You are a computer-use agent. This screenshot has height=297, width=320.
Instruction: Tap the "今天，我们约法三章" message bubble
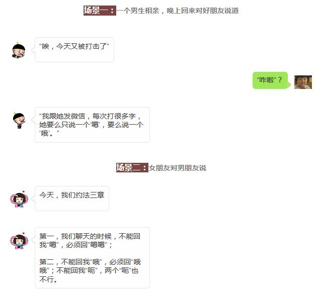click(72, 199)
